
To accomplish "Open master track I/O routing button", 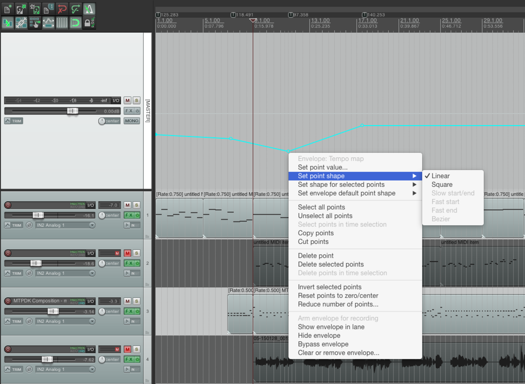I will point(116,101).
